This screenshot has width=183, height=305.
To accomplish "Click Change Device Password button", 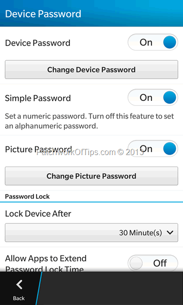I will (91, 69).
